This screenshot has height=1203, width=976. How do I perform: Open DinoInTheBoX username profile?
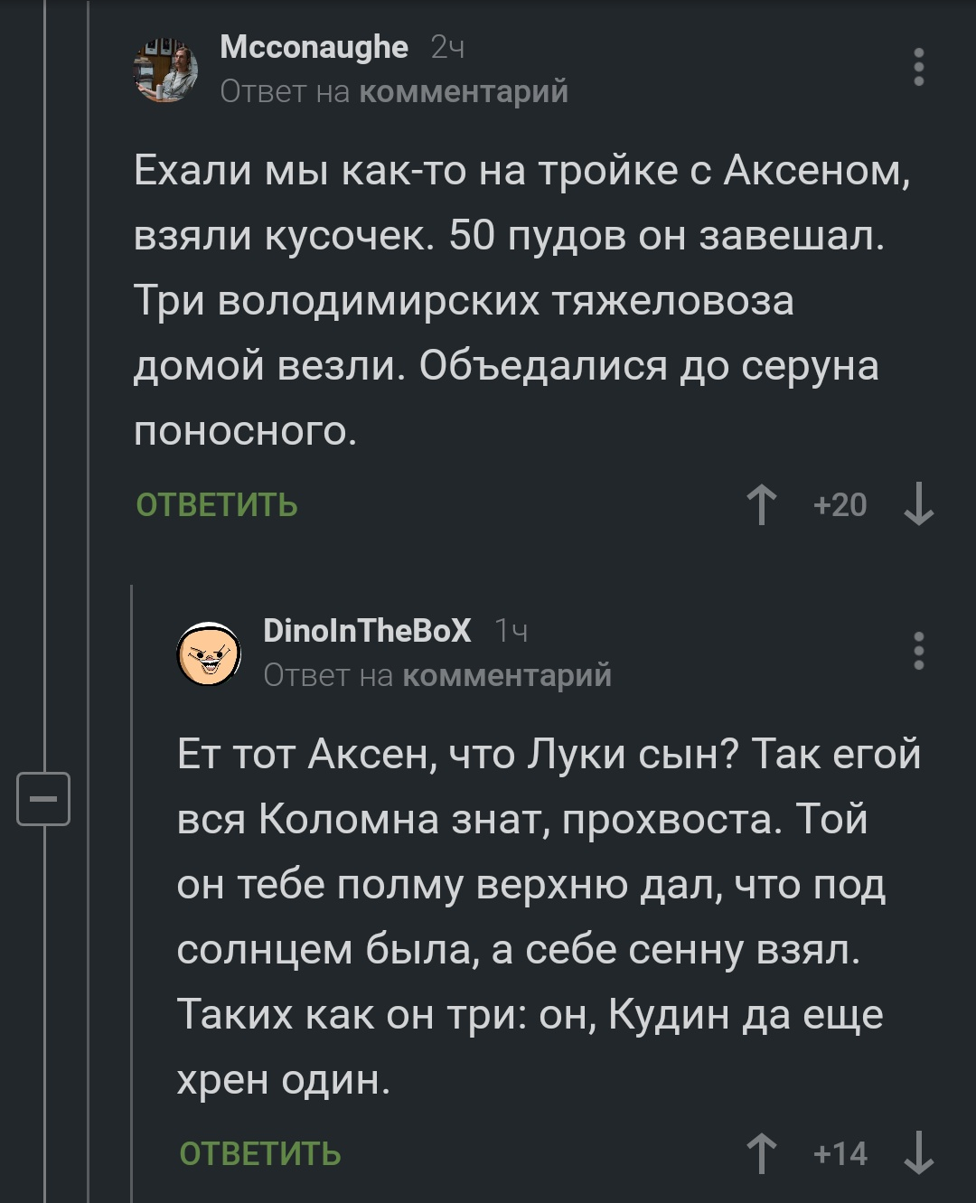[x=367, y=630]
